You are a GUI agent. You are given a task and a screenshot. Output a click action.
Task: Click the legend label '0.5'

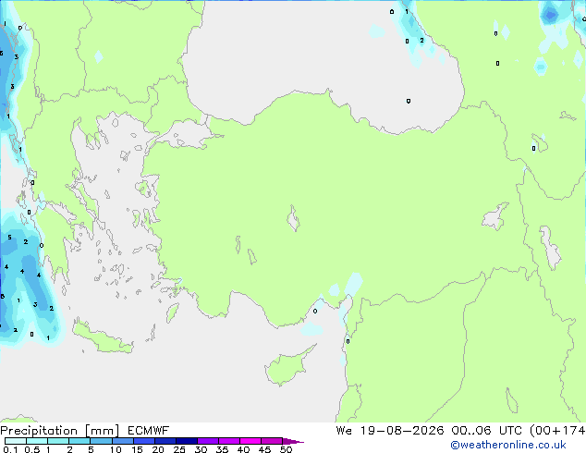[31, 449]
